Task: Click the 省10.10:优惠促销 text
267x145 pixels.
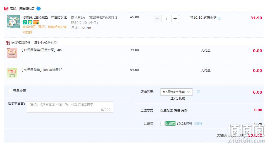Action: (203, 18)
